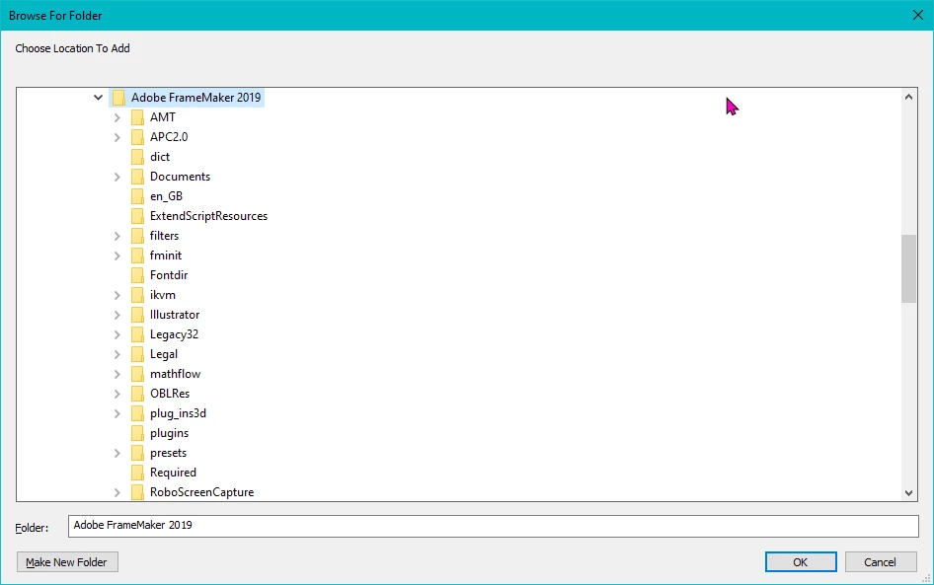
Task: Expand the fminit folder
Action: coord(117,256)
